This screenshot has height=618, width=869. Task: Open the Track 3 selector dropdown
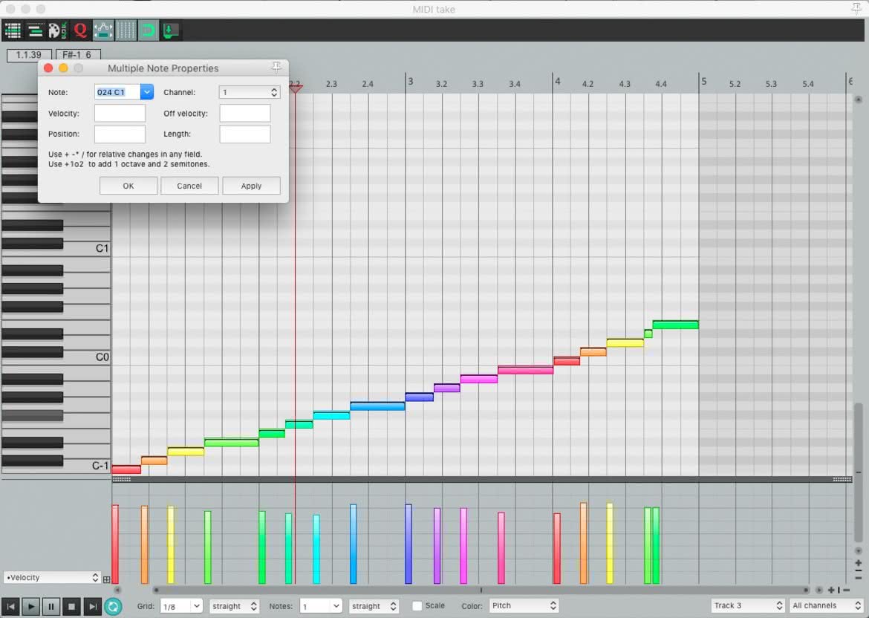pyautogui.click(x=748, y=606)
